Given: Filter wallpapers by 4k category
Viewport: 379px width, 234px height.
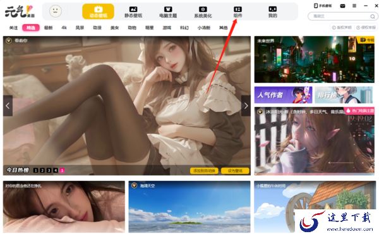Looking at the screenshot, I should click(64, 28).
